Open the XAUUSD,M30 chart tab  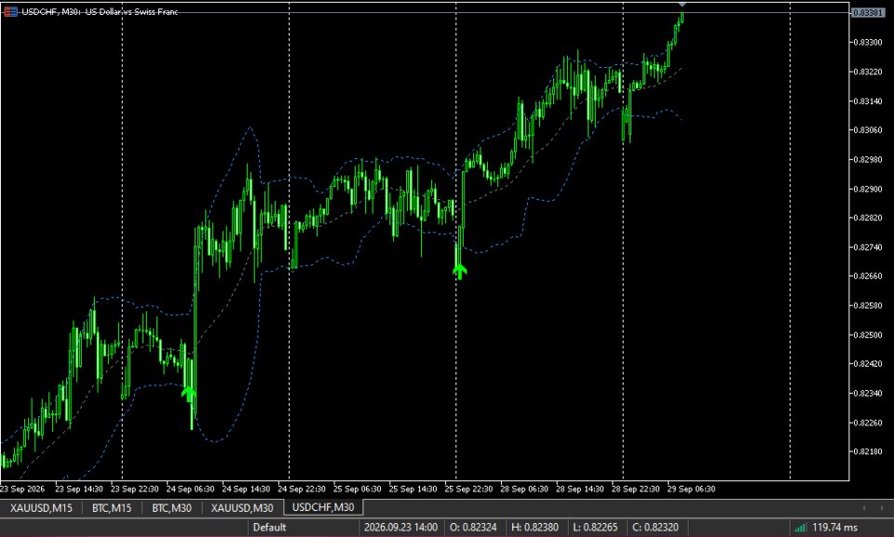(242, 507)
